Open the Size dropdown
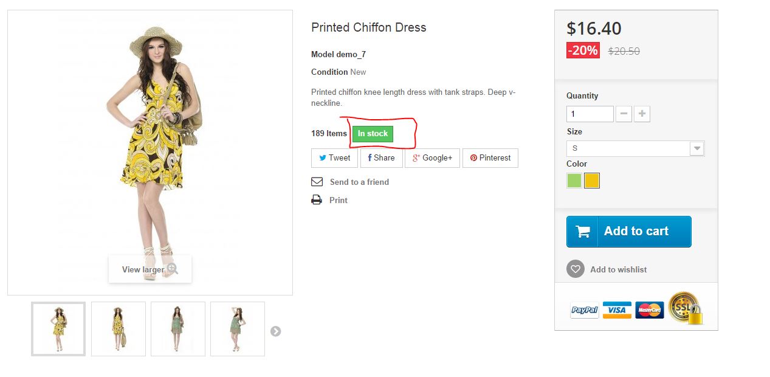This screenshot has height=377, width=770. point(635,148)
